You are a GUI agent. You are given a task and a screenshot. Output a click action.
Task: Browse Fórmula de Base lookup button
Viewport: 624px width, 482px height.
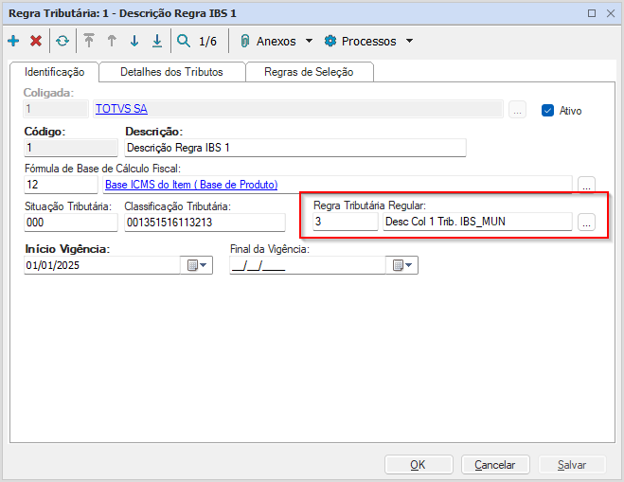(x=586, y=185)
